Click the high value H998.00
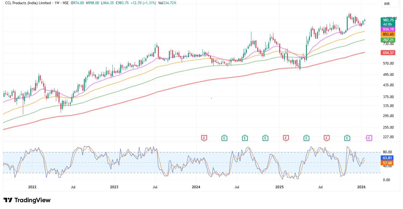Viewport: 403px width, 209px height. (92, 3)
